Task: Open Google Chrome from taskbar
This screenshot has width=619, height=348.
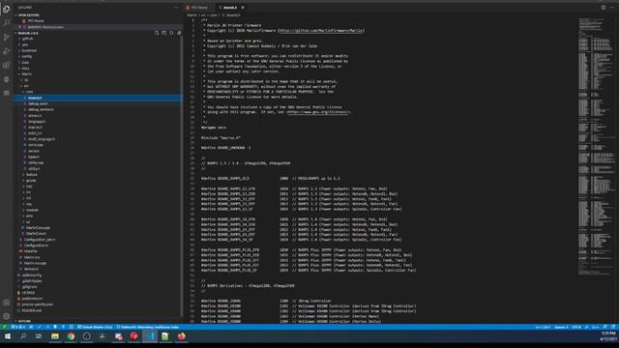Action: coord(71,336)
